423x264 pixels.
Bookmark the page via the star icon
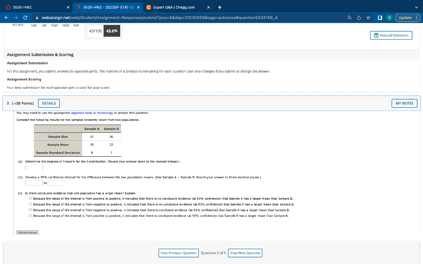tap(368, 18)
